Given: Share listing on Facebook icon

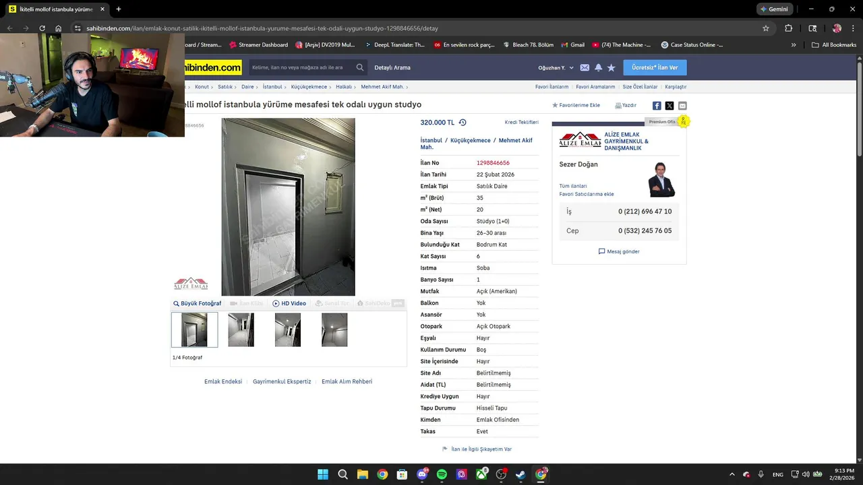Looking at the screenshot, I should [657, 106].
